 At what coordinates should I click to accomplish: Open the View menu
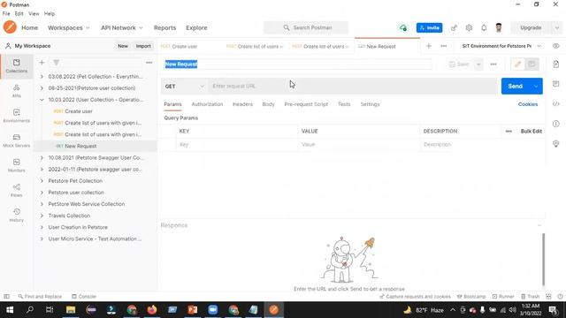coord(34,14)
